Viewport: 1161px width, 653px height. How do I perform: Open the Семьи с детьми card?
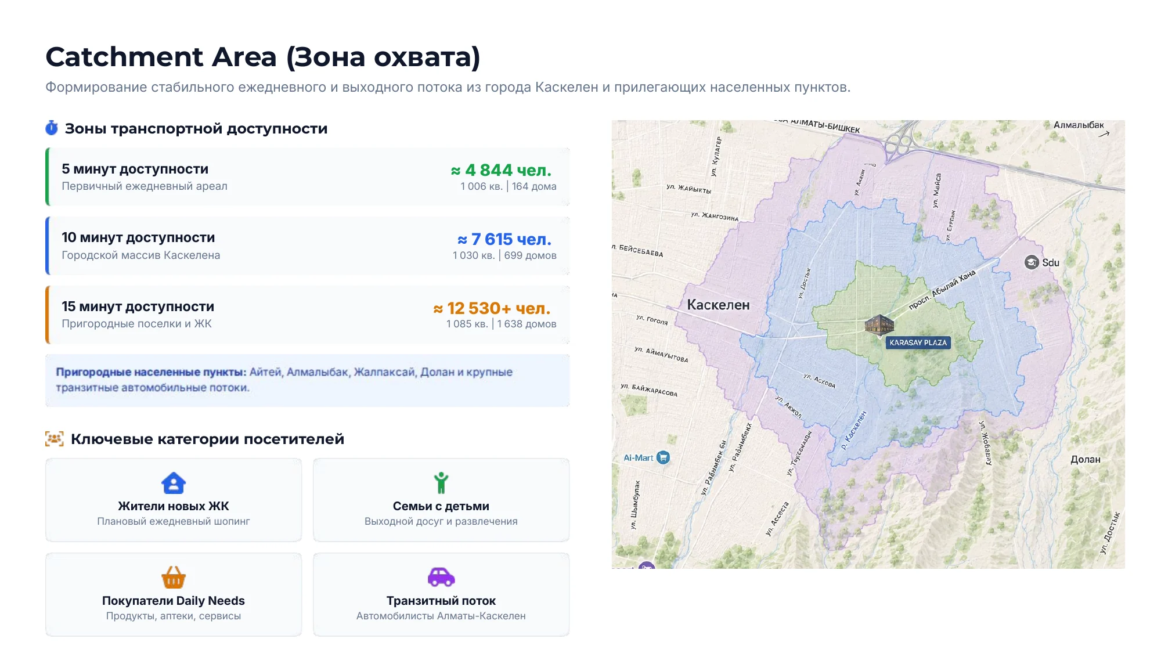pos(441,500)
